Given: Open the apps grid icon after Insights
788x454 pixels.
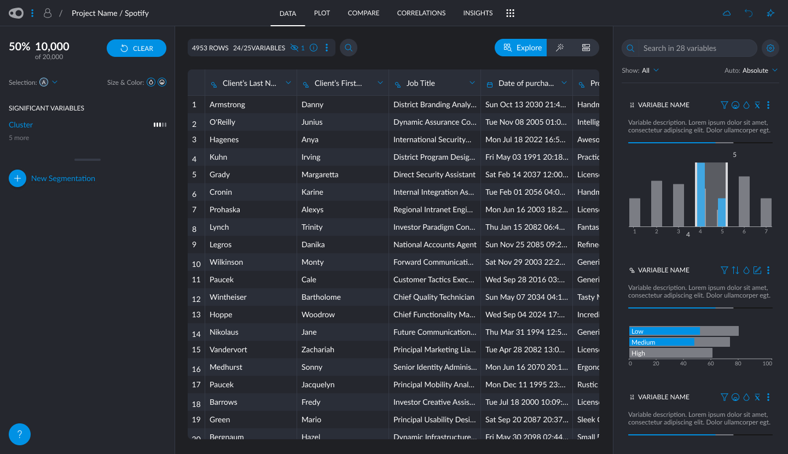Looking at the screenshot, I should pyautogui.click(x=510, y=13).
